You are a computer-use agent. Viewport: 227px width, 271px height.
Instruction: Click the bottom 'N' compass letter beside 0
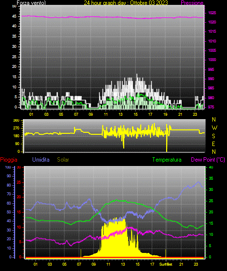click(x=214, y=152)
